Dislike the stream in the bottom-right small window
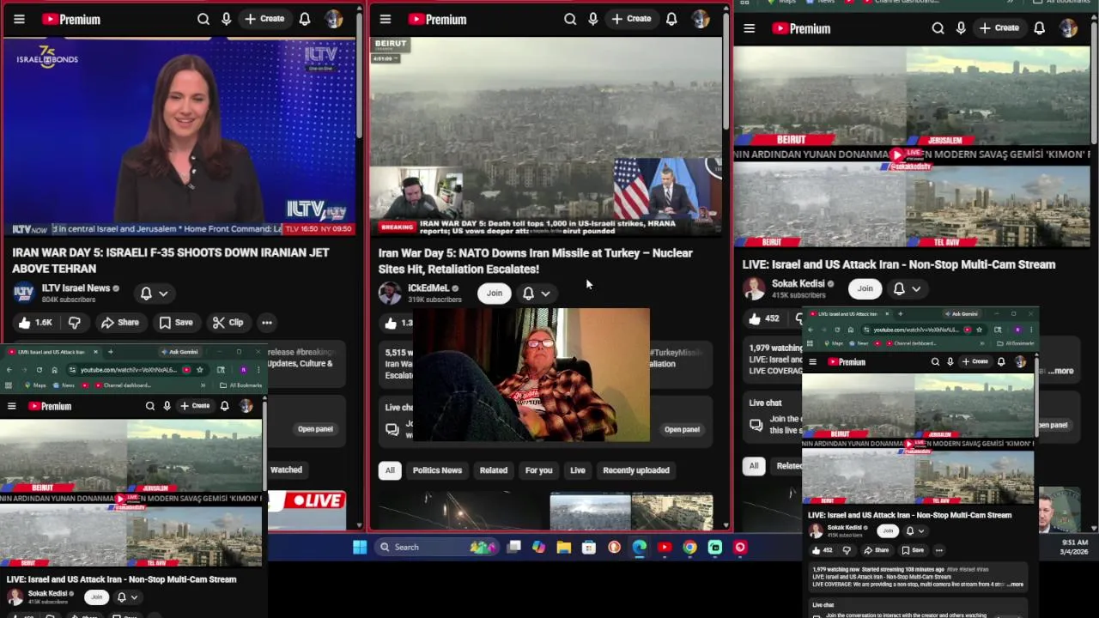The height and width of the screenshot is (618, 1099). pos(847,550)
